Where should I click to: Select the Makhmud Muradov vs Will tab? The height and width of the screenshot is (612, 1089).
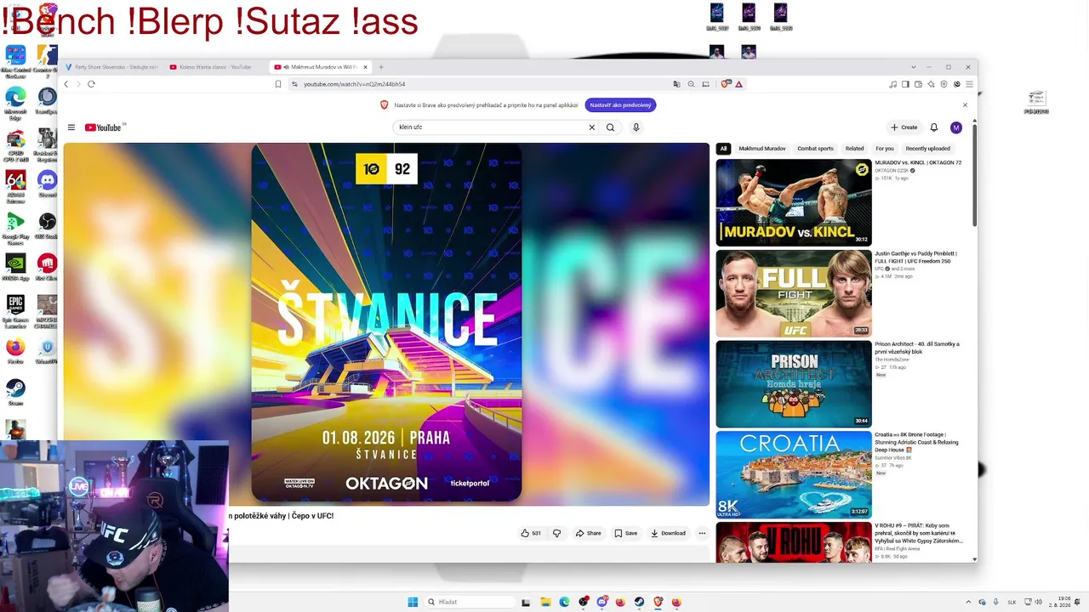click(x=321, y=67)
